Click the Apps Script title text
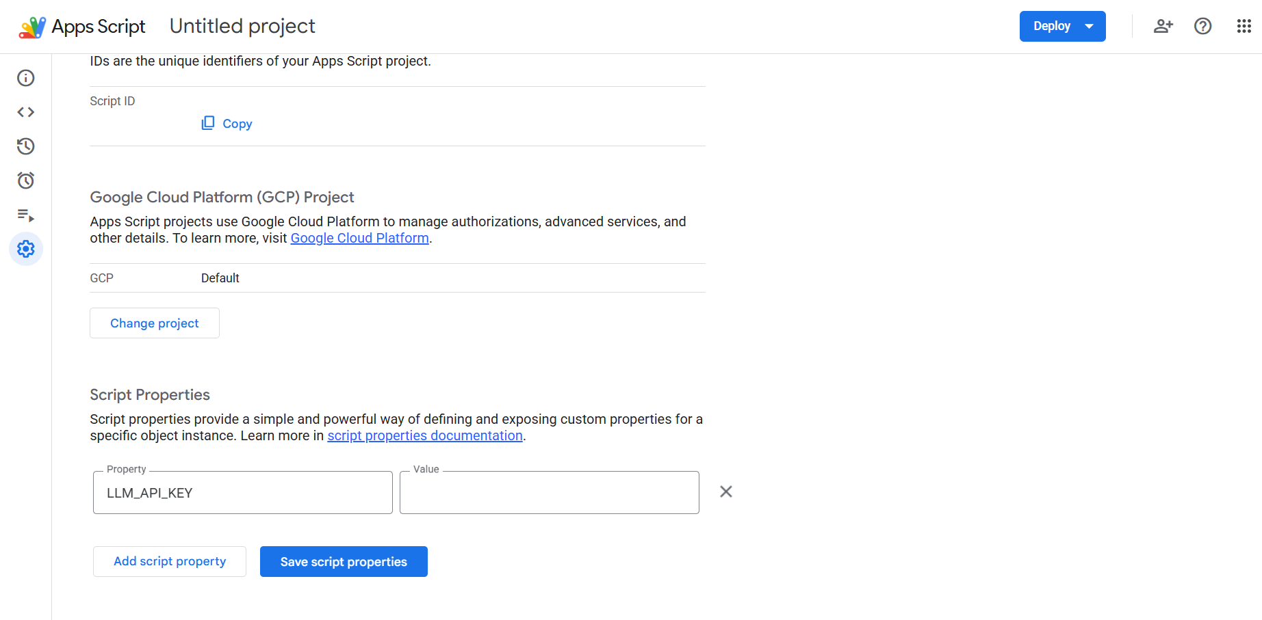 [x=99, y=27]
